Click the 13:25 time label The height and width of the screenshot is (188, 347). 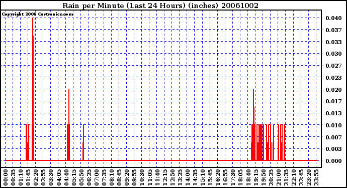coord(180,177)
